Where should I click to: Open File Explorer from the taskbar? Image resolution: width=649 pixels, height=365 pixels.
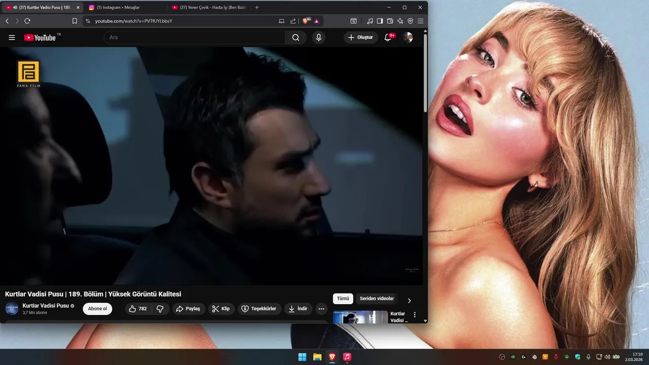[317, 357]
